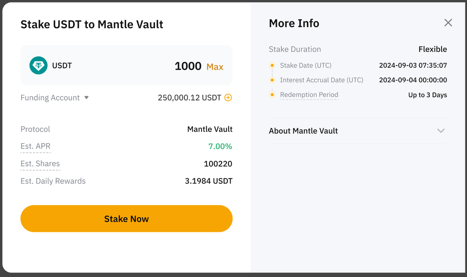Click the chevron next to About Mantle Vault
467x277 pixels.
coord(441,130)
